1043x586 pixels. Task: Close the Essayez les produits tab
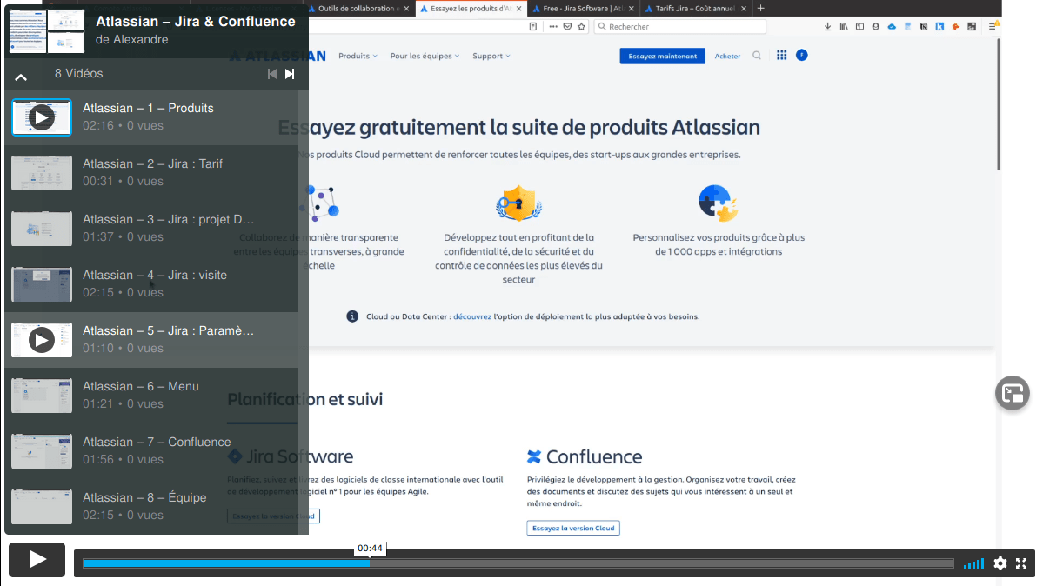[518, 9]
